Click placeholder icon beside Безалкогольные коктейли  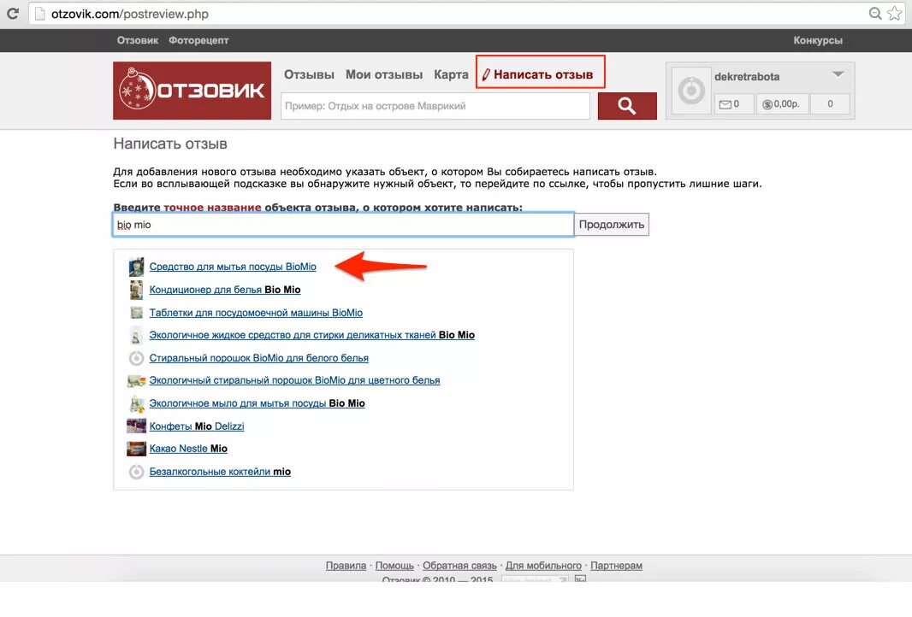point(136,472)
